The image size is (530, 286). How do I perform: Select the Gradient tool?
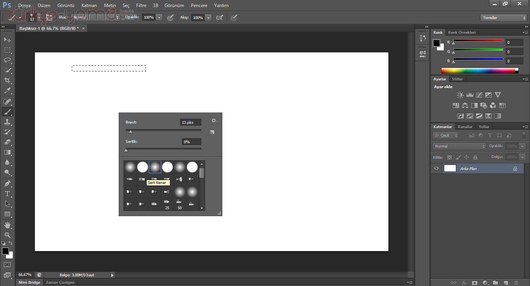7,152
